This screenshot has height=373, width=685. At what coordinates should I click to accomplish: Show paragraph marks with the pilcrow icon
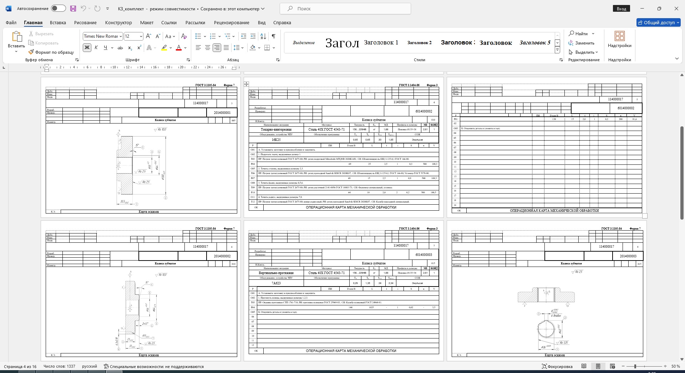[273, 36]
